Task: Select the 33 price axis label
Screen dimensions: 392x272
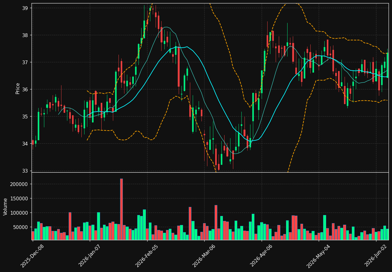Action: pyautogui.click(x=26, y=171)
